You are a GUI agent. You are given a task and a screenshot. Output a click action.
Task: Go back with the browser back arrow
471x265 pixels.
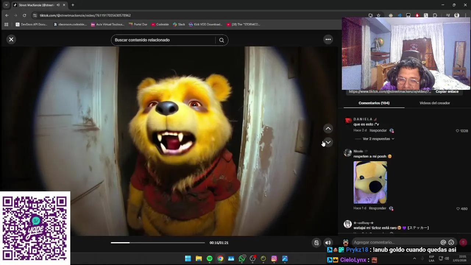(x=7, y=15)
